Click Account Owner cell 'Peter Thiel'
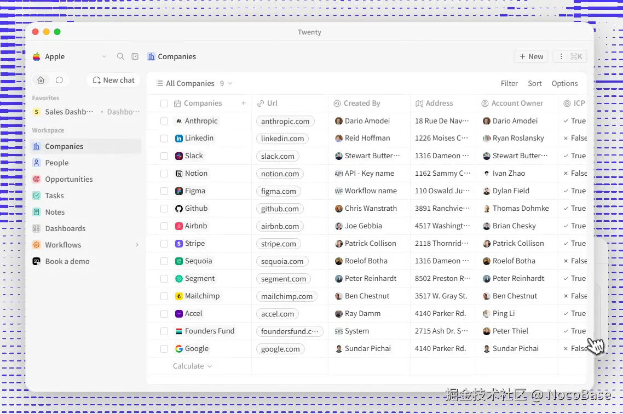This screenshot has width=623, height=414. (517, 331)
